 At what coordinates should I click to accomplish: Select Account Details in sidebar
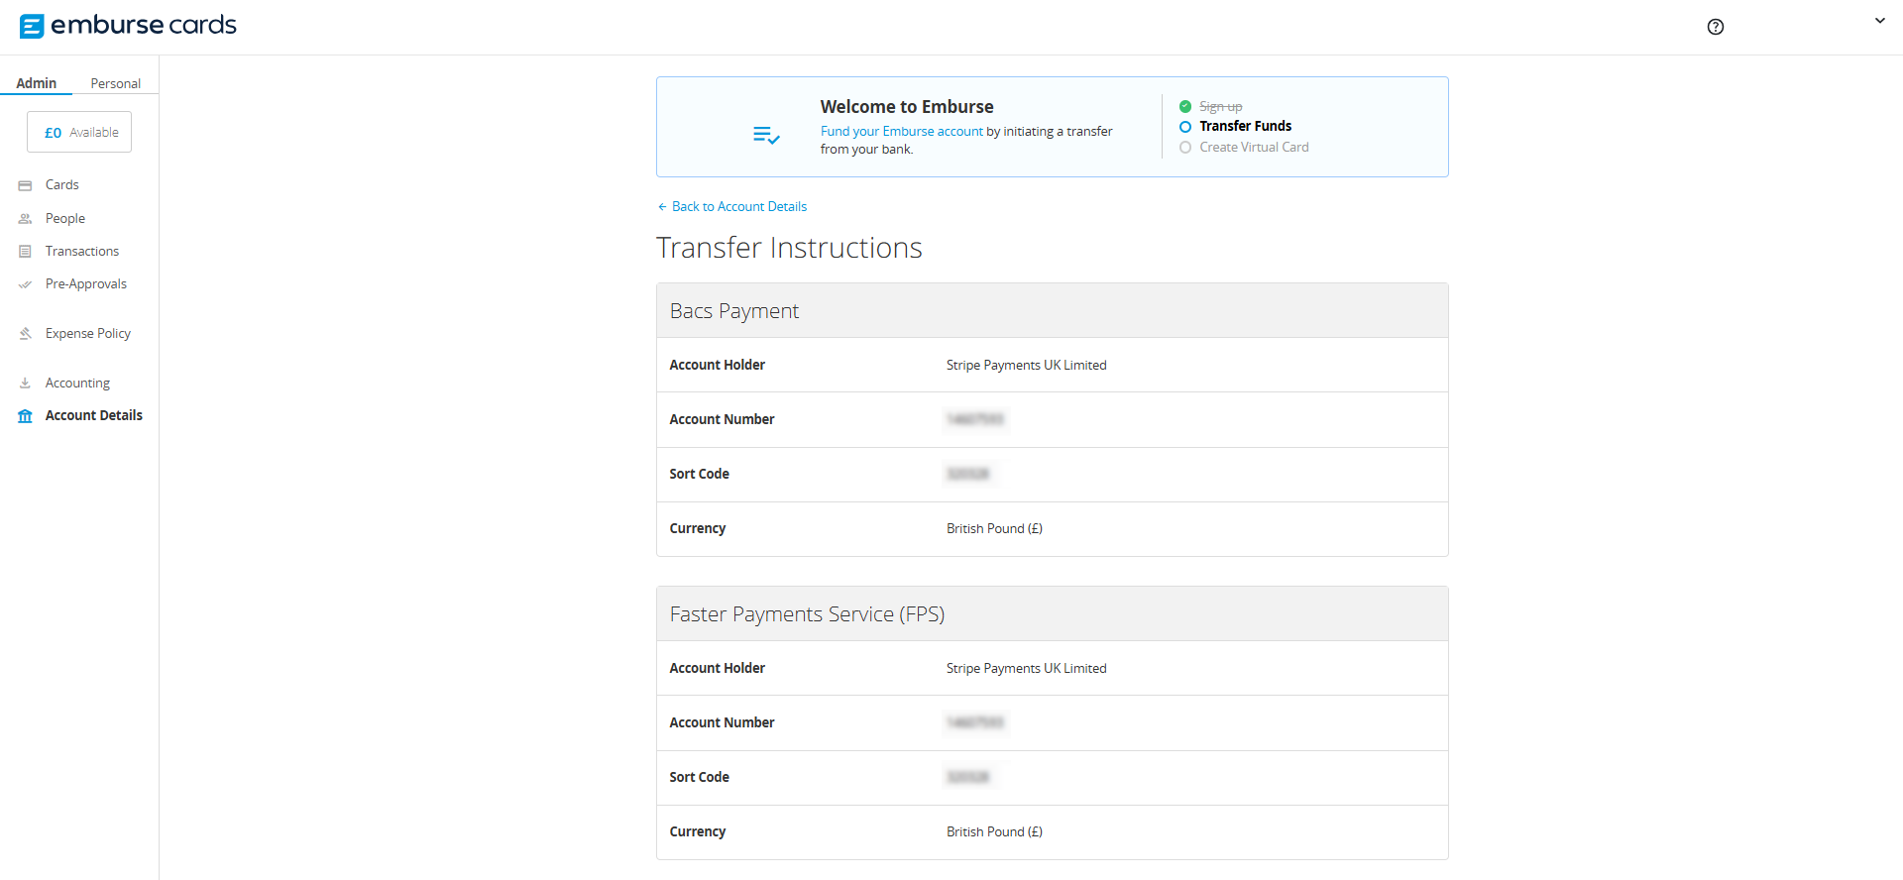point(94,415)
